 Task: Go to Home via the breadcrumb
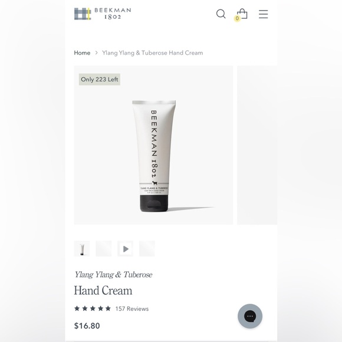(82, 53)
